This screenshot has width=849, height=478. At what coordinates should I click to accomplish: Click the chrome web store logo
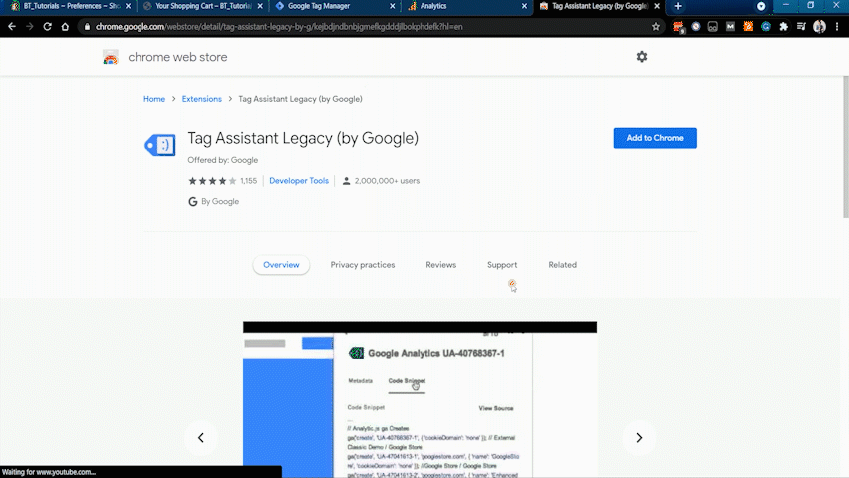[111, 57]
